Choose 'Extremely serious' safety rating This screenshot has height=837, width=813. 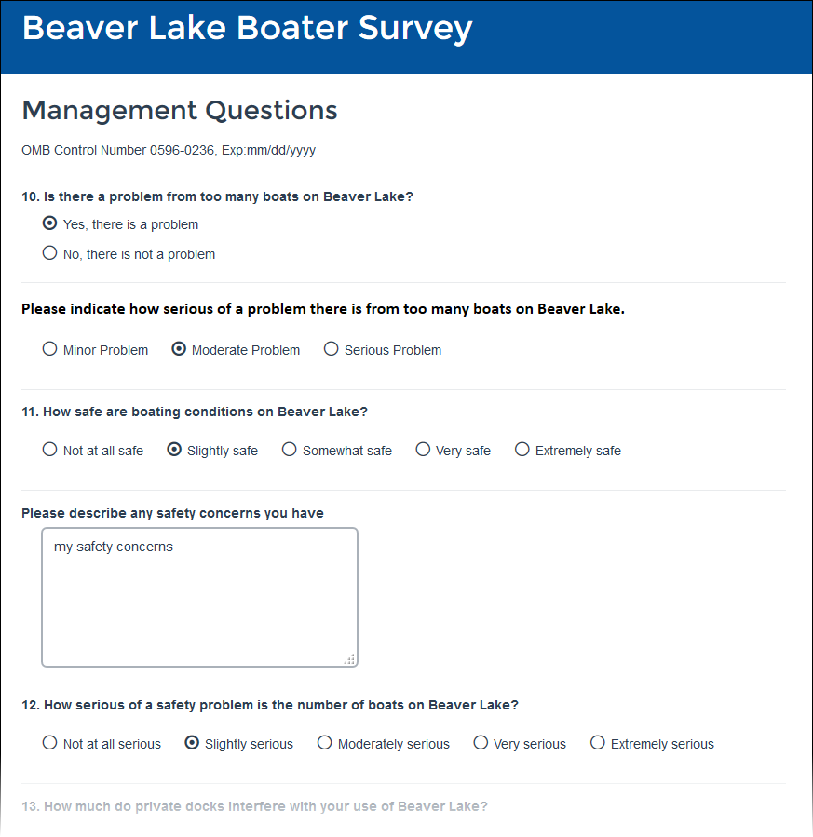click(x=598, y=743)
